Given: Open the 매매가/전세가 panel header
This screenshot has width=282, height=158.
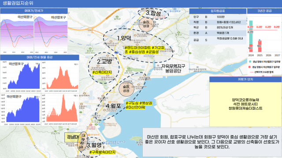Looking at the screenshot, I should click(34, 11).
